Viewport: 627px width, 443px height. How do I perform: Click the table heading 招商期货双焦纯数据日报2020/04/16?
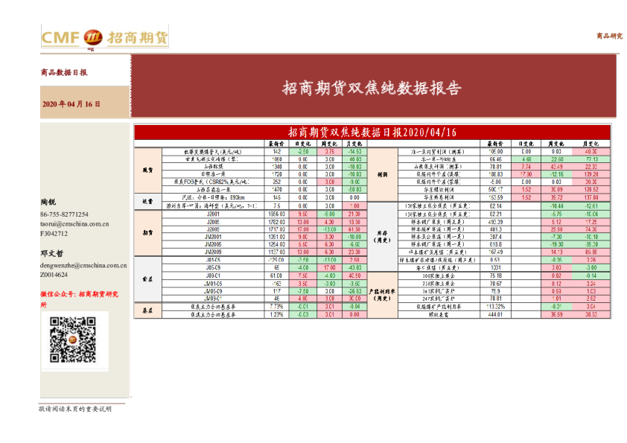click(x=372, y=133)
